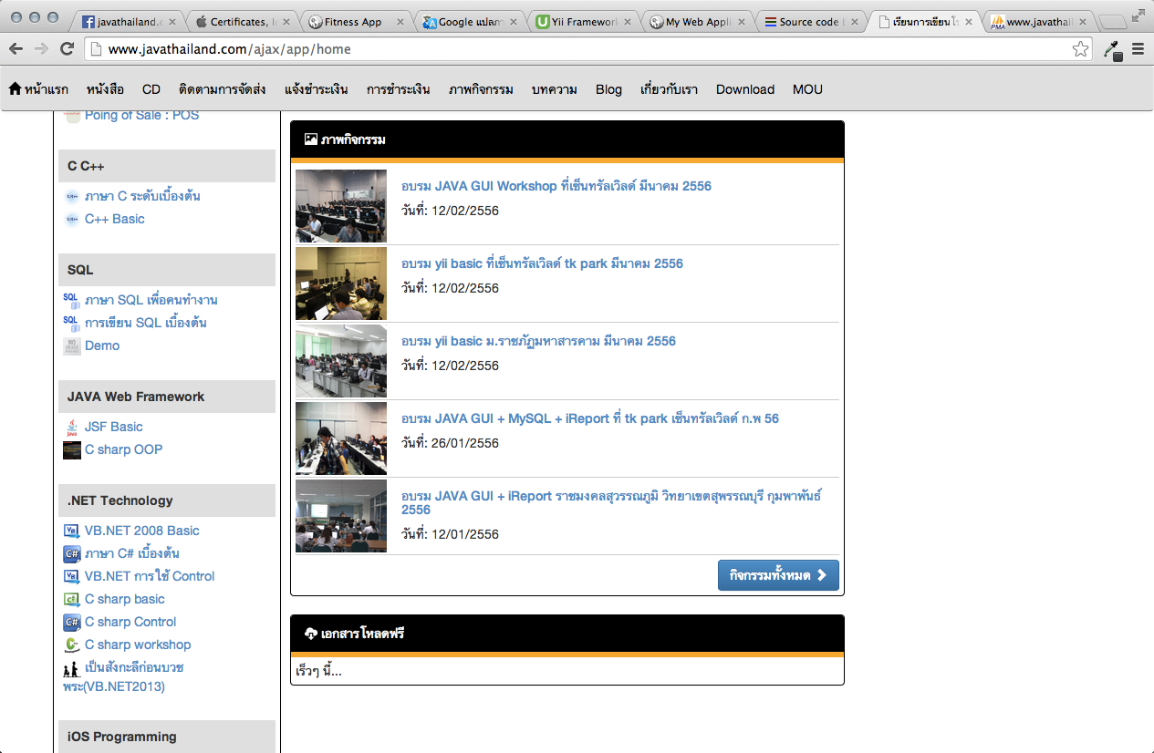Open the หนังสือ menu item
Image resolution: width=1154 pixels, height=753 pixels.
point(105,89)
